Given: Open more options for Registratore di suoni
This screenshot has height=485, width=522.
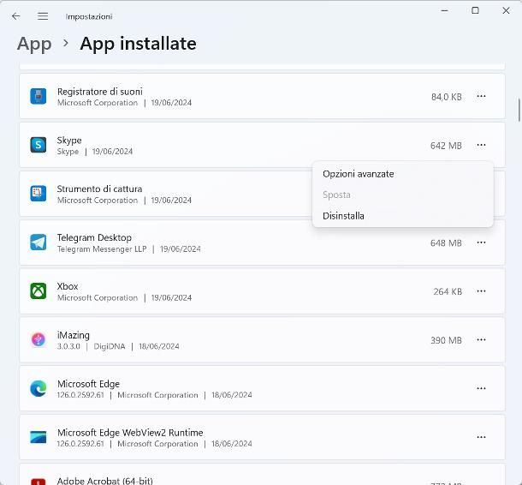Looking at the screenshot, I should coord(481,96).
